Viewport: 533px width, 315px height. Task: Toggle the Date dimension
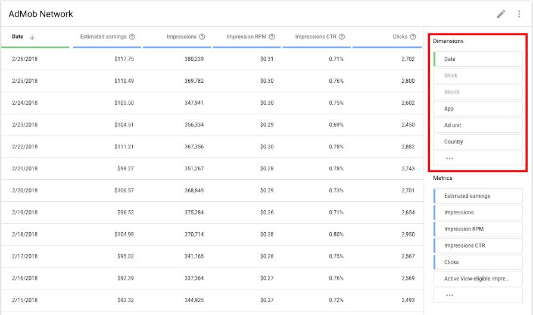(478, 59)
